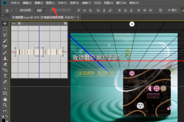Reset default foreground and background colors
Image resolution: width=184 pixels, height=122 pixels.
2,116
